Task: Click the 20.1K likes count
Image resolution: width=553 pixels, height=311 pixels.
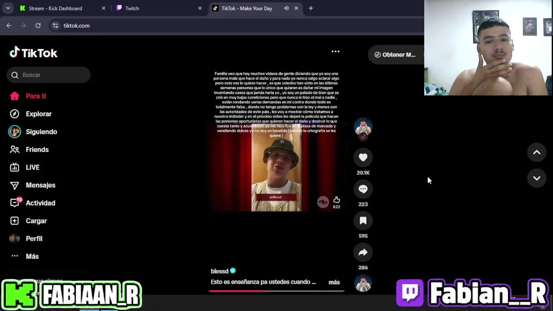Action: click(363, 173)
